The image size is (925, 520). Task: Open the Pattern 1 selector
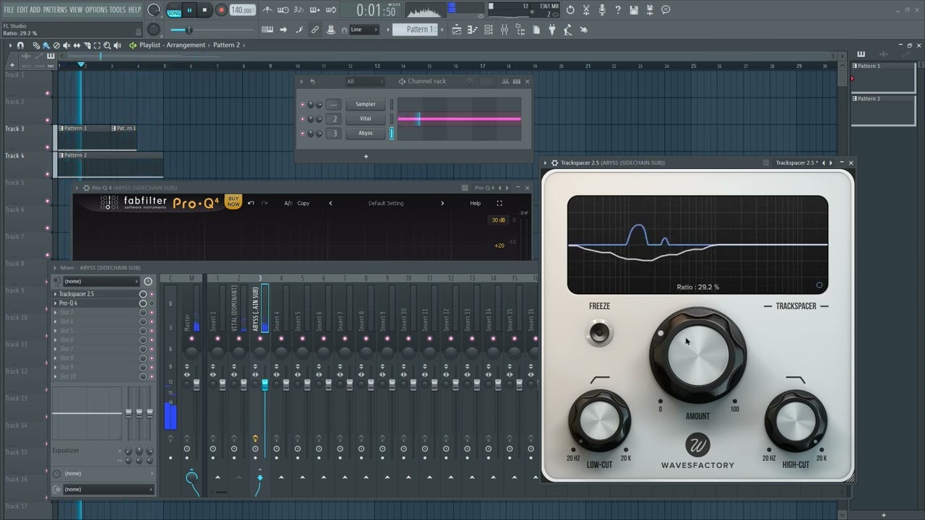(x=415, y=30)
